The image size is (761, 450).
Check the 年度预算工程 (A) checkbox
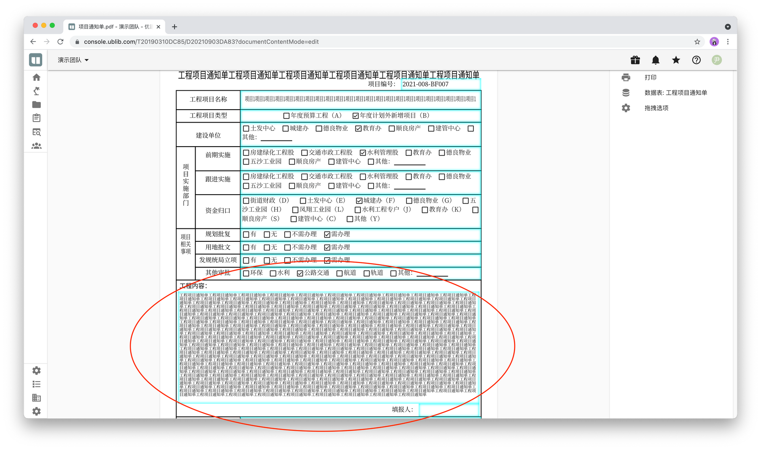pyautogui.click(x=287, y=116)
